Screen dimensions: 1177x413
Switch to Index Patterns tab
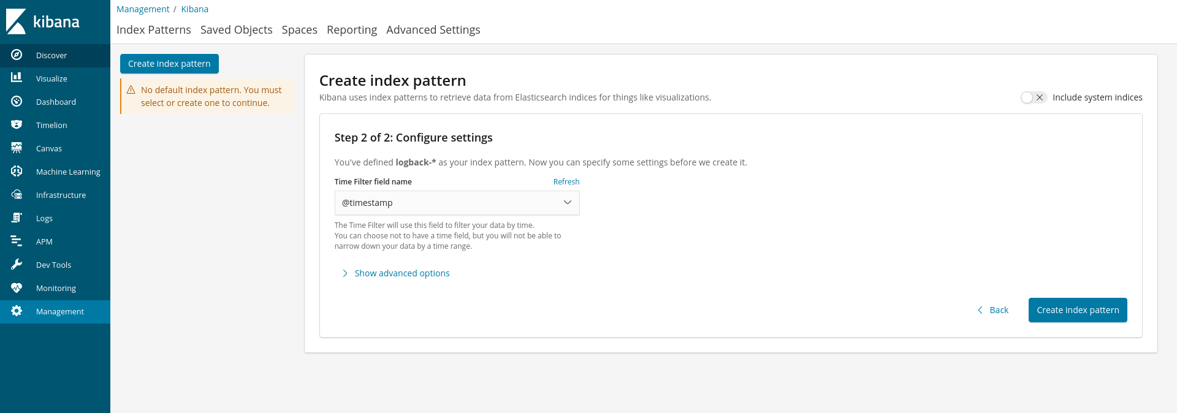154,29
